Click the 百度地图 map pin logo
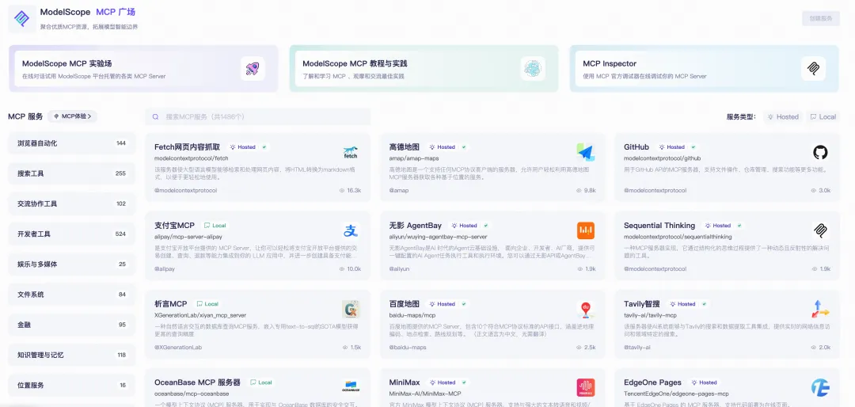The image size is (855, 407). (585, 310)
